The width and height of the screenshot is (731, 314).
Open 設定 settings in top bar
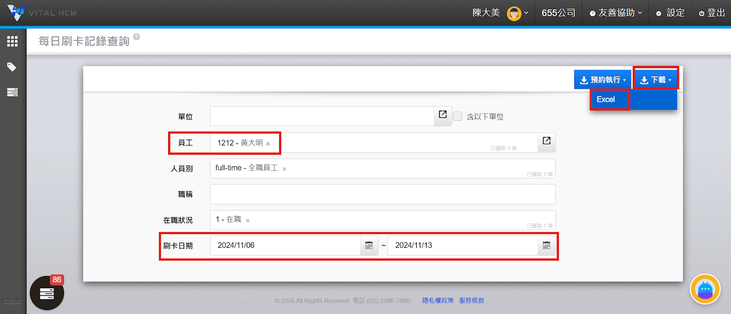coord(671,13)
